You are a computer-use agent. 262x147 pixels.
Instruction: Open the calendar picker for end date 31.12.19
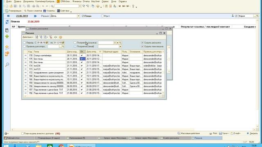click(63, 42)
